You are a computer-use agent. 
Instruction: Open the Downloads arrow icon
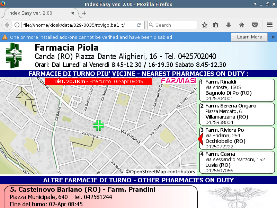pyautogui.click(x=229, y=25)
